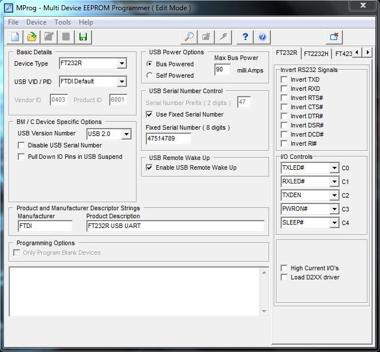Save with the green floppy disk icon
The height and width of the screenshot is (352, 380).
tap(83, 37)
